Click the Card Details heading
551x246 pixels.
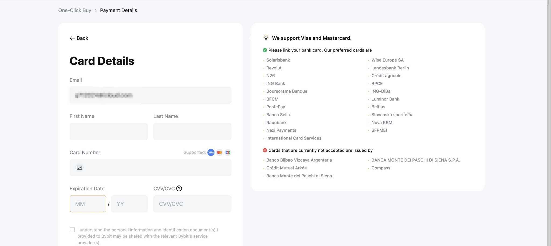(x=102, y=61)
